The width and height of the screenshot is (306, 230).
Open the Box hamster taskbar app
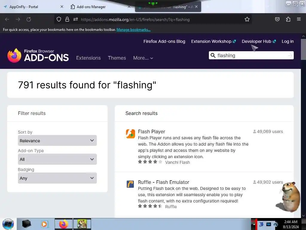point(82,224)
